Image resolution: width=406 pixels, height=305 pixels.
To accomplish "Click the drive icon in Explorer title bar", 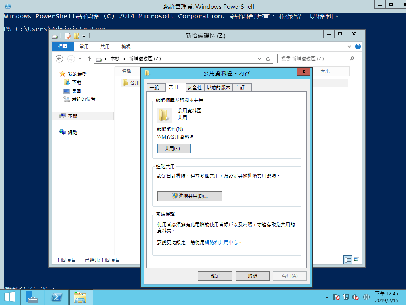I will pyautogui.click(x=55, y=36).
